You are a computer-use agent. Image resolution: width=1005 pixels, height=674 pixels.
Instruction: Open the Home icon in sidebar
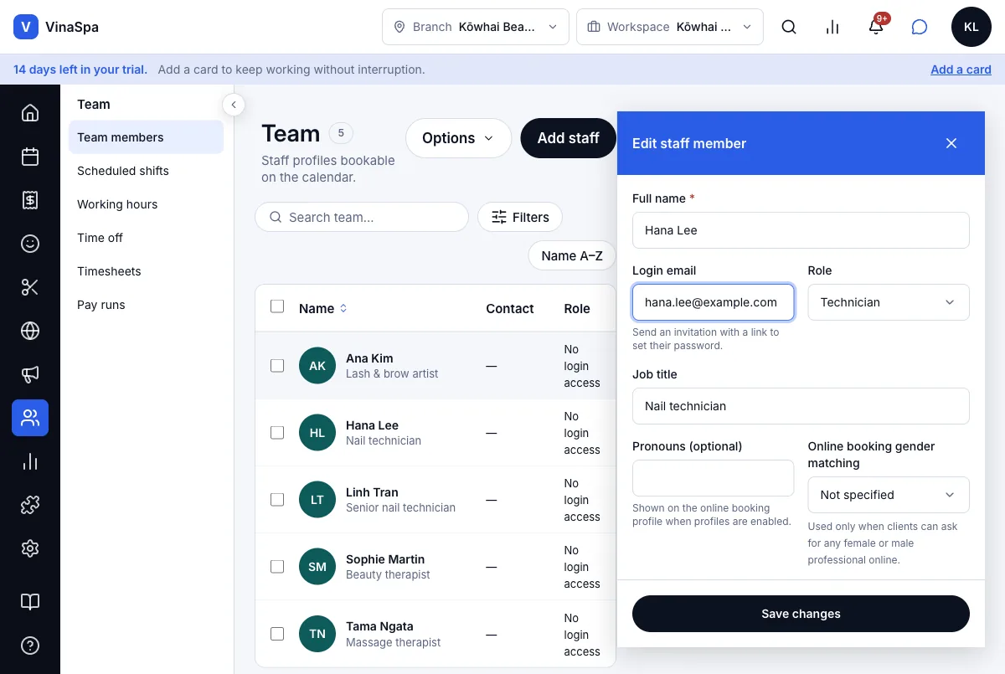click(x=30, y=113)
